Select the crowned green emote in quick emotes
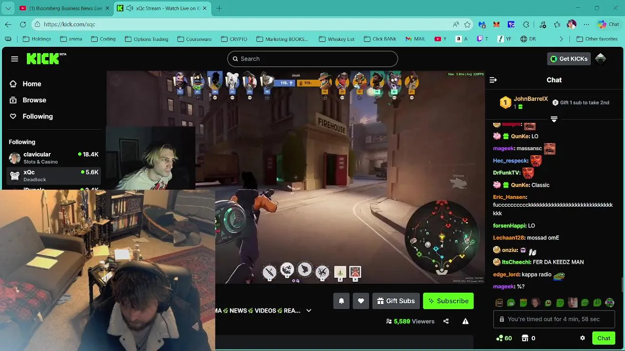Viewport: 625px width, 351px height. tap(523, 303)
